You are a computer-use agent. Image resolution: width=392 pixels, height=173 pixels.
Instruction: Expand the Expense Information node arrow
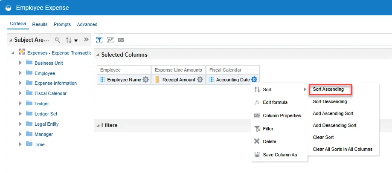pos(20,83)
